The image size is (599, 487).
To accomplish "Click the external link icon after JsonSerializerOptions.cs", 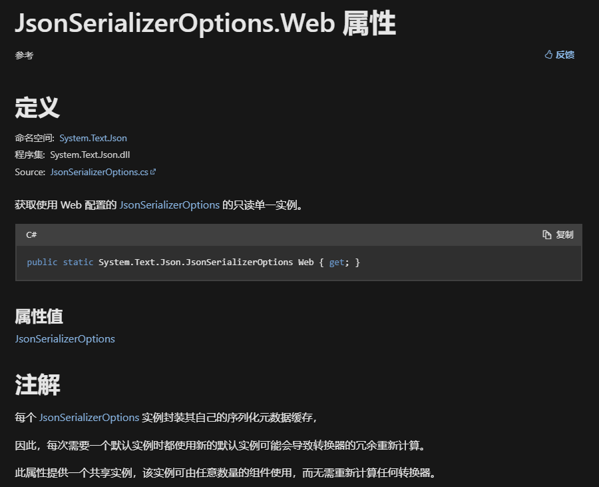I will tap(153, 172).
